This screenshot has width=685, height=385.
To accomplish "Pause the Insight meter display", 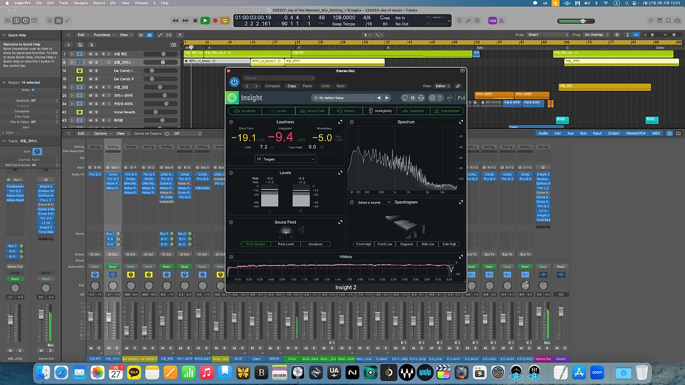I will 413,98.
